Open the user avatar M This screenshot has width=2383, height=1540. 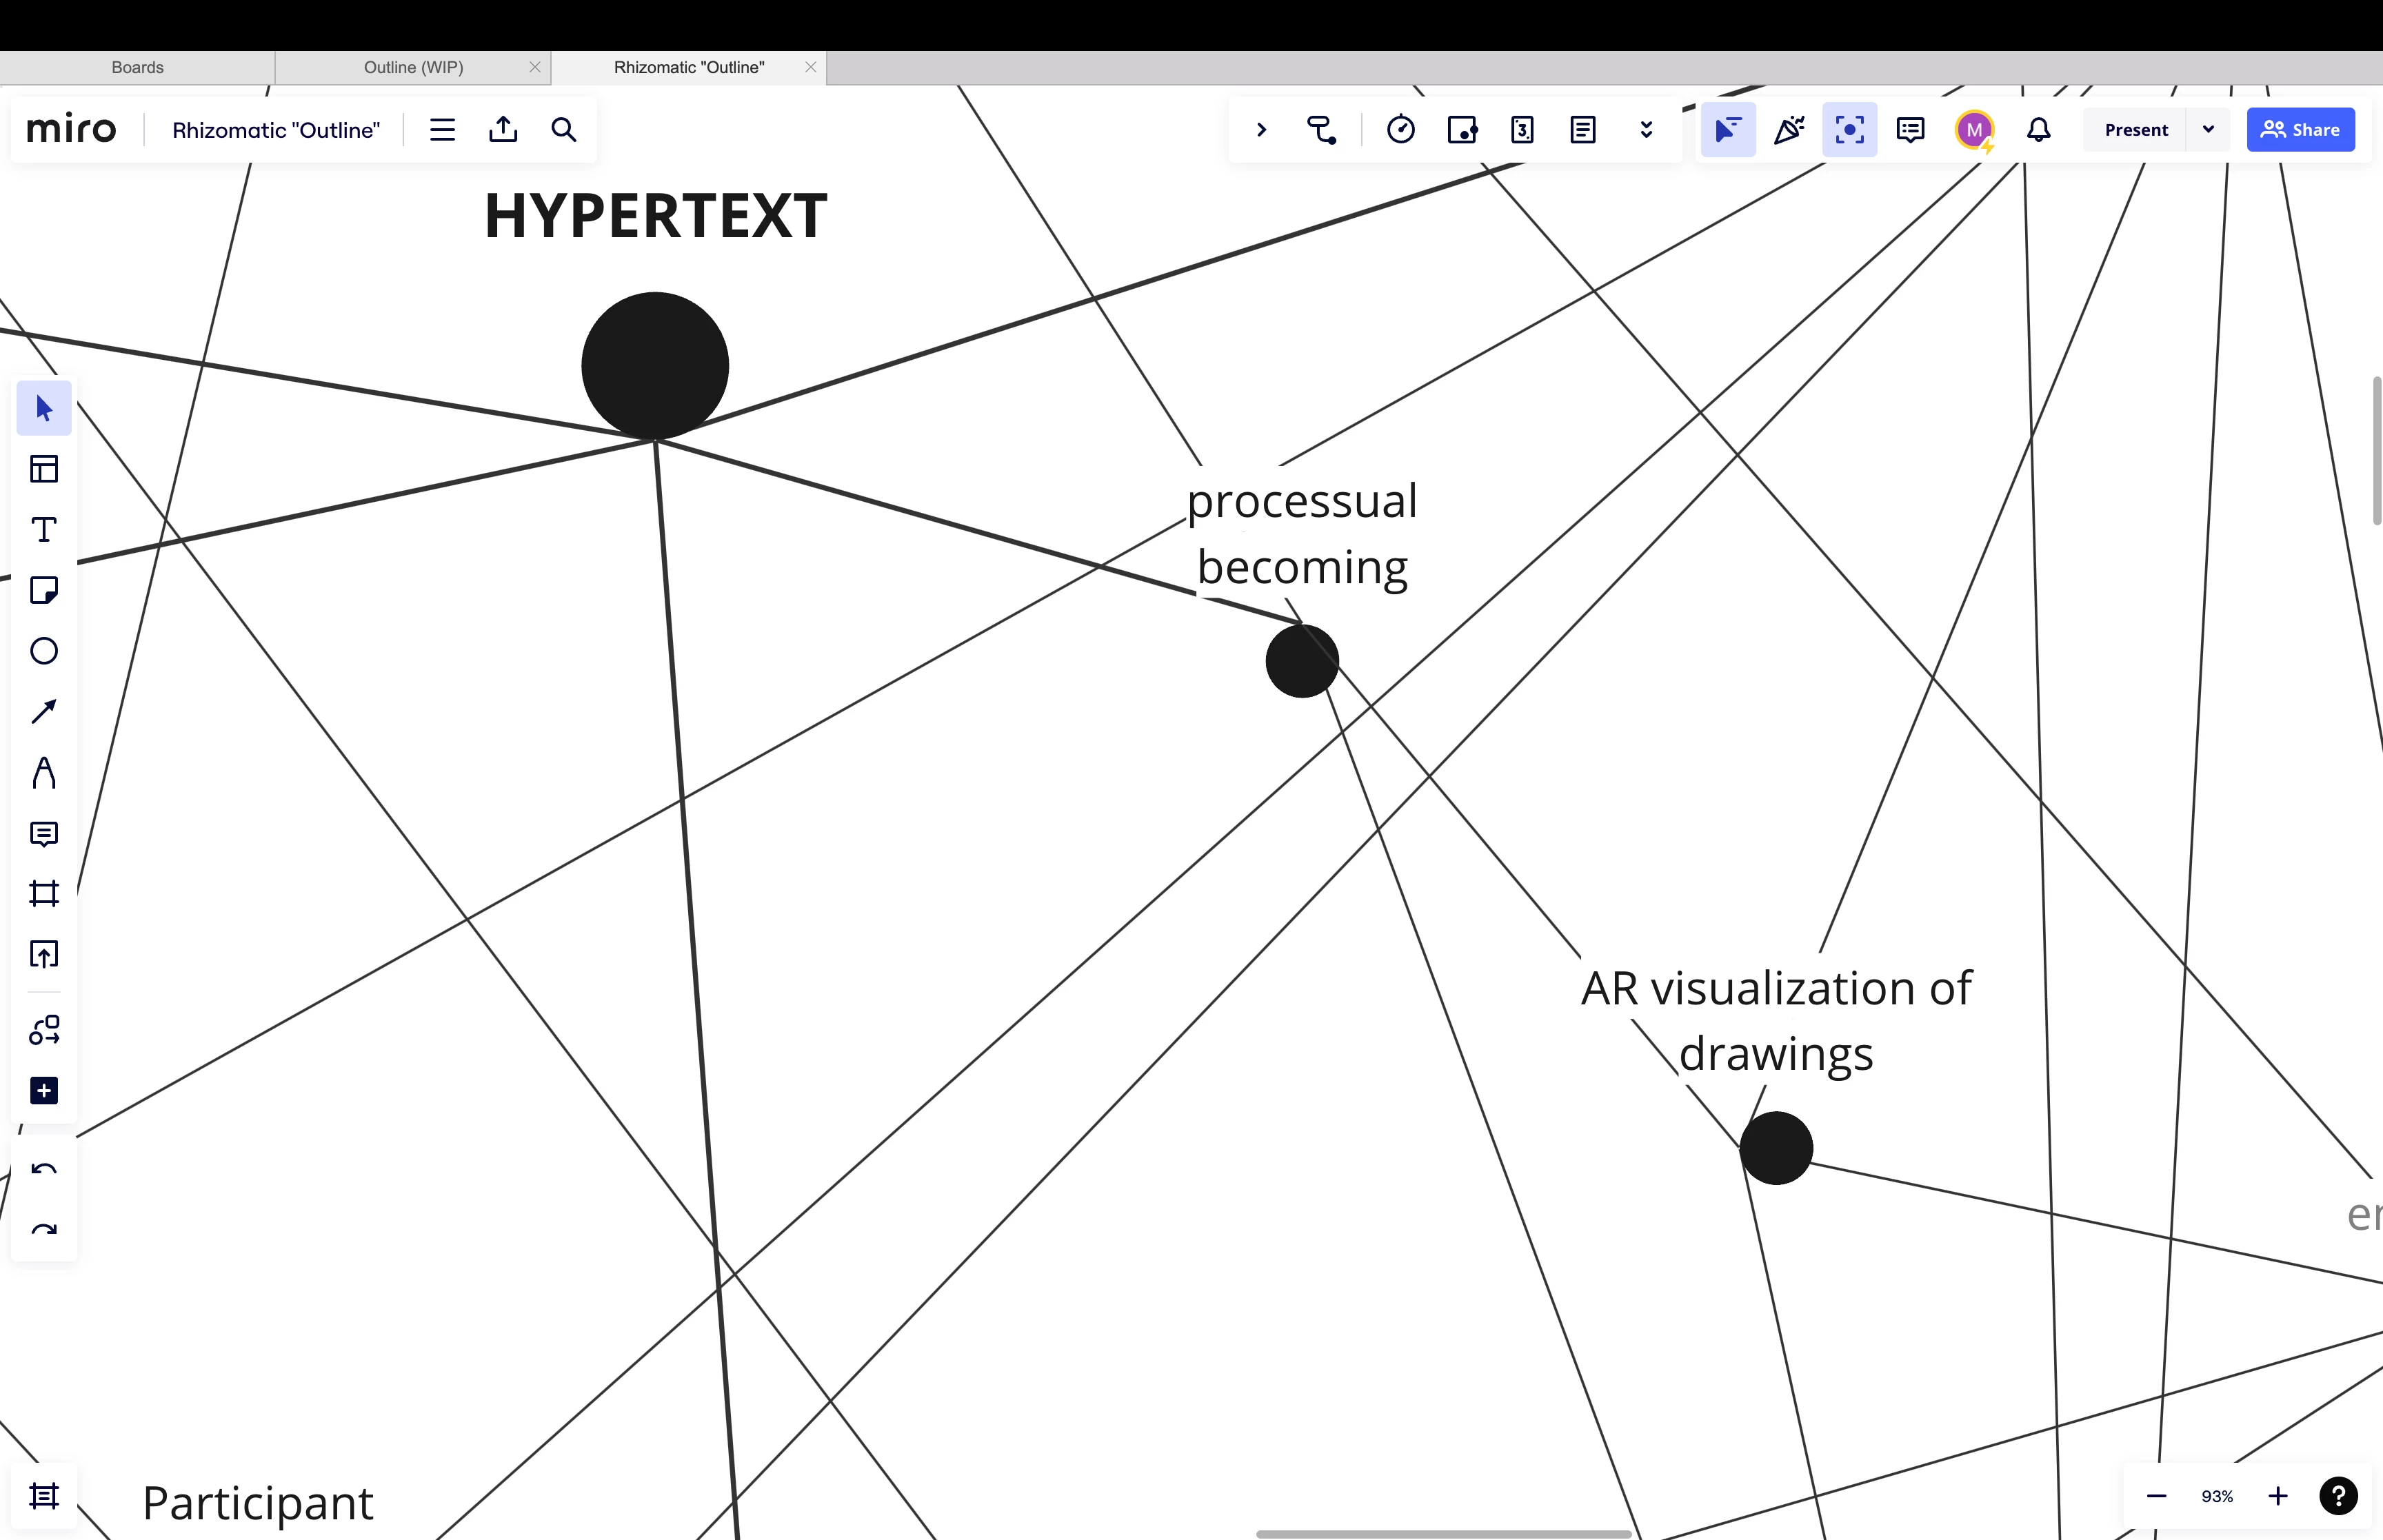coord(1974,130)
